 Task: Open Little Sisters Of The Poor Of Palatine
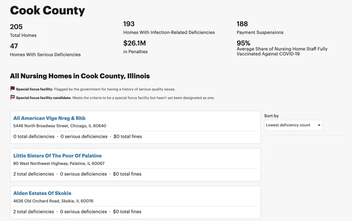pos(58,156)
